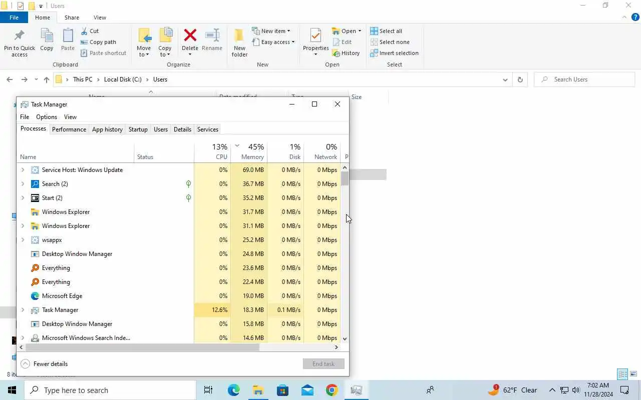641x400 pixels.
Task: Open Task Manager View menu
Action: pos(70,117)
